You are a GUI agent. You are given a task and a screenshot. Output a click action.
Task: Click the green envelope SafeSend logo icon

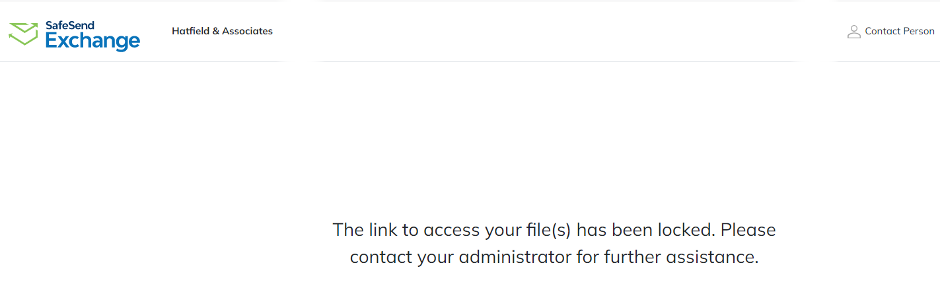click(23, 34)
